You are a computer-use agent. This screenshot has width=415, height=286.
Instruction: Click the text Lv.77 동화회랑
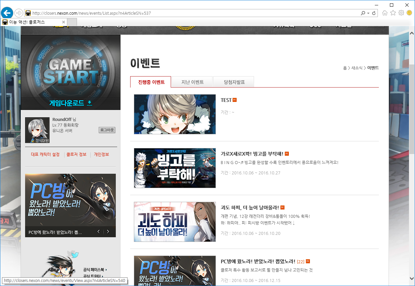point(65,125)
